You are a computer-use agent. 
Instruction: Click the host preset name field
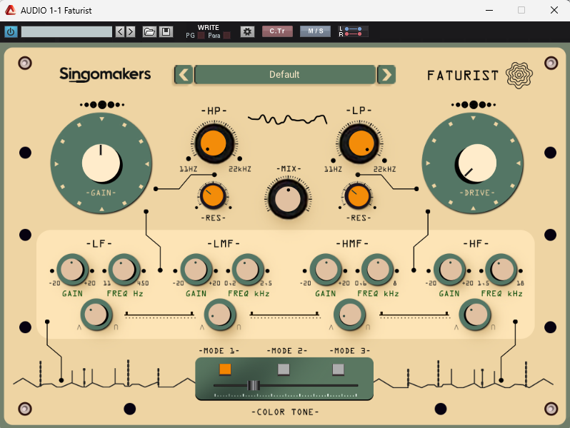66,32
